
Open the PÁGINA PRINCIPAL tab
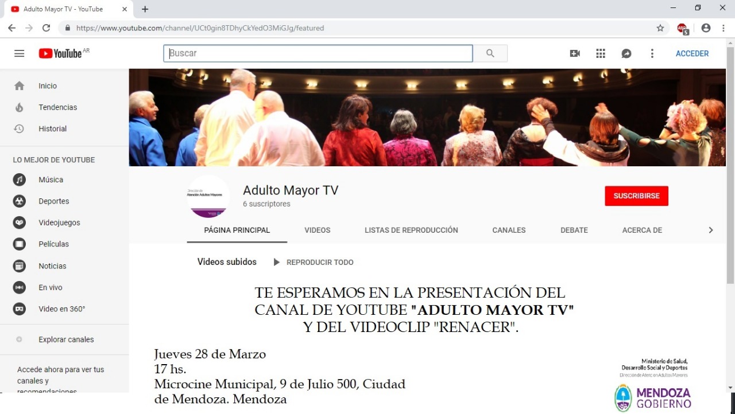point(237,230)
